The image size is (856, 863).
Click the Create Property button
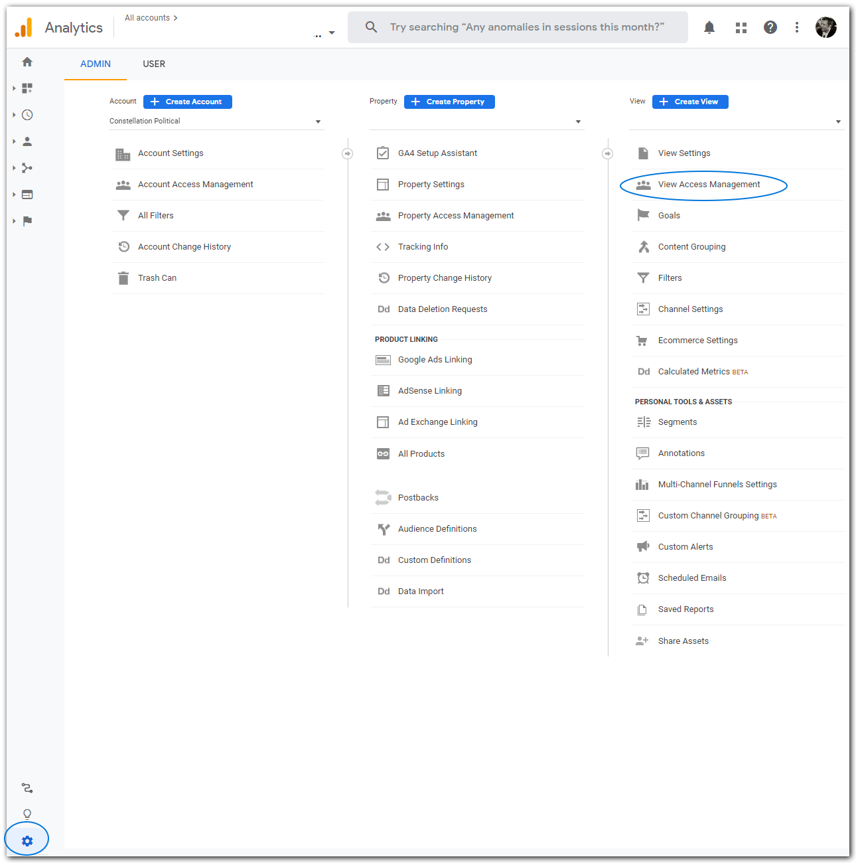pyautogui.click(x=449, y=102)
